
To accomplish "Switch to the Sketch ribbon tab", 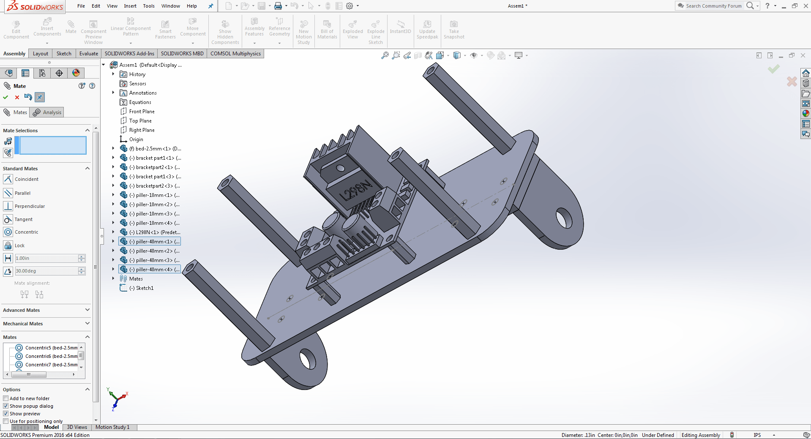I will (64, 54).
